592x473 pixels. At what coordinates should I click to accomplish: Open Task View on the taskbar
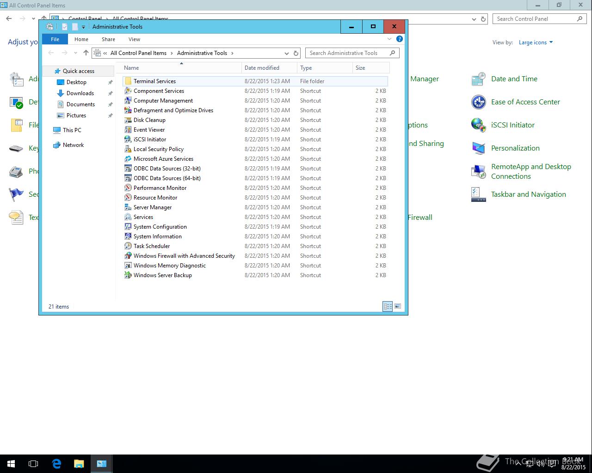[33, 464]
